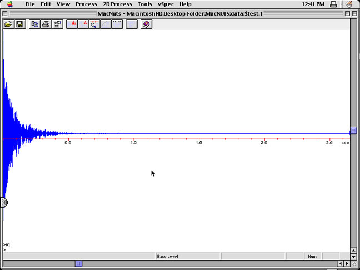360x270 pixels.
Task: Click the vertical scrollbar thumb at right edge
Action: pos(353,131)
